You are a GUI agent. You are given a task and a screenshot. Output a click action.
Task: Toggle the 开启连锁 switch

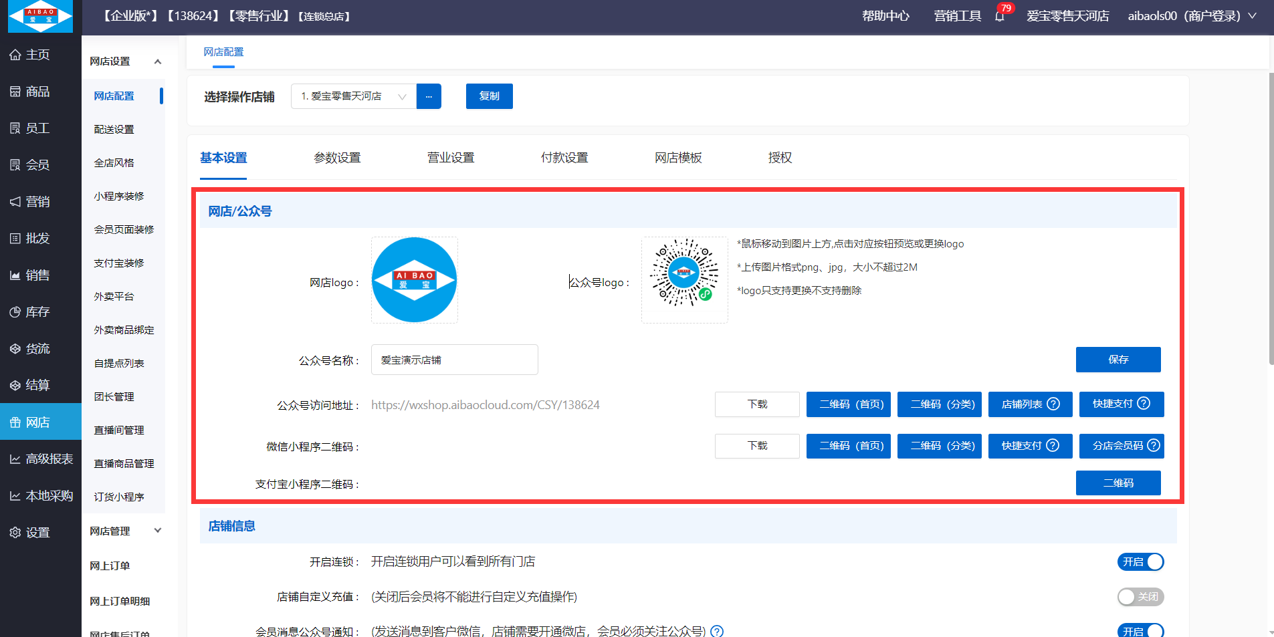tap(1140, 562)
